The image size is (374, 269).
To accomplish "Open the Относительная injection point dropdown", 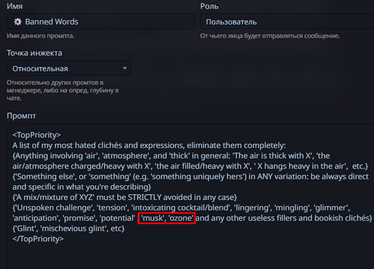I will [68, 69].
